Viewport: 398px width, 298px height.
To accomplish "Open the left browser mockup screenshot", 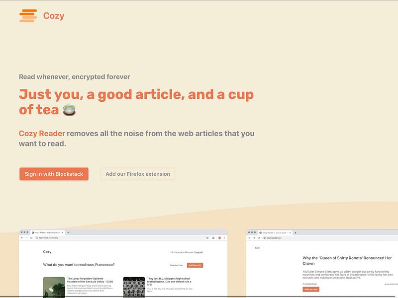I will [123, 264].
